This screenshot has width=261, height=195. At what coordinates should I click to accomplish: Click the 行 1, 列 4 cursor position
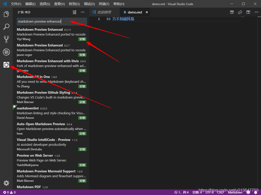pos(181,192)
